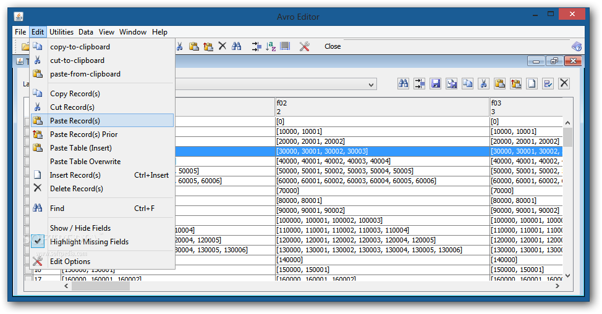Viewport: 602px width, 314px height.
Task: Click the new blank record icon in the inner toolbar
Action: (532, 84)
